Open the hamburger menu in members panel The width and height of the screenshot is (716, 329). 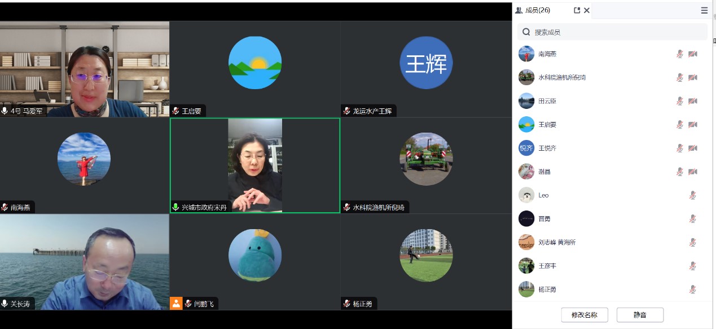coord(704,10)
